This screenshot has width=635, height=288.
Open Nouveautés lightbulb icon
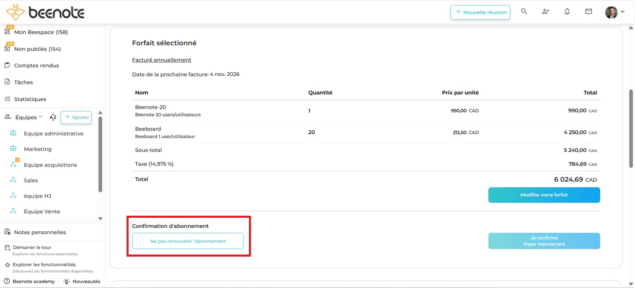[67, 281]
